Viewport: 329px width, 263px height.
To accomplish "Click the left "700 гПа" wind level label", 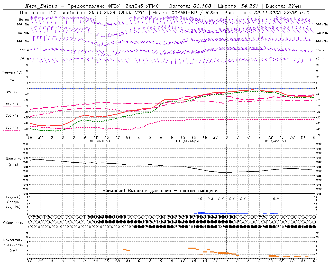I will (x=23, y=33).
